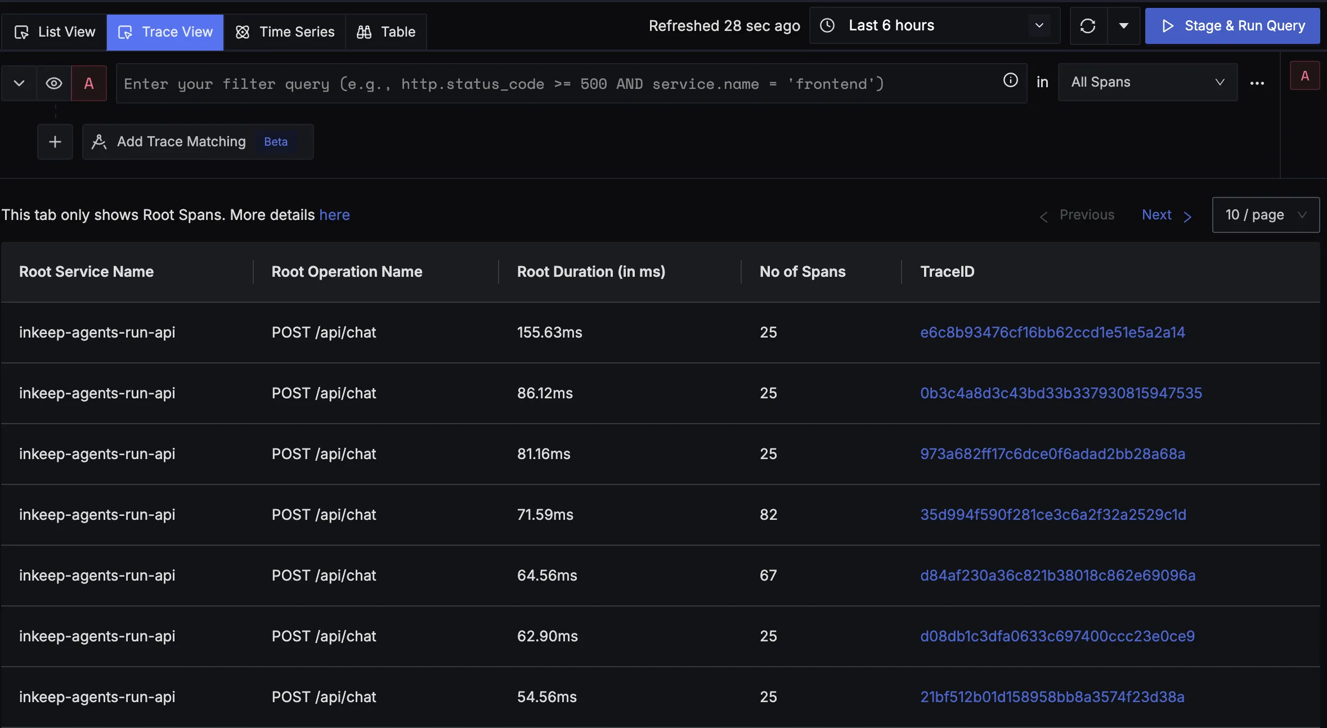Open the 10 / page size dropdown
This screenshot has height=728, width=1327.
coord(1265,215)
